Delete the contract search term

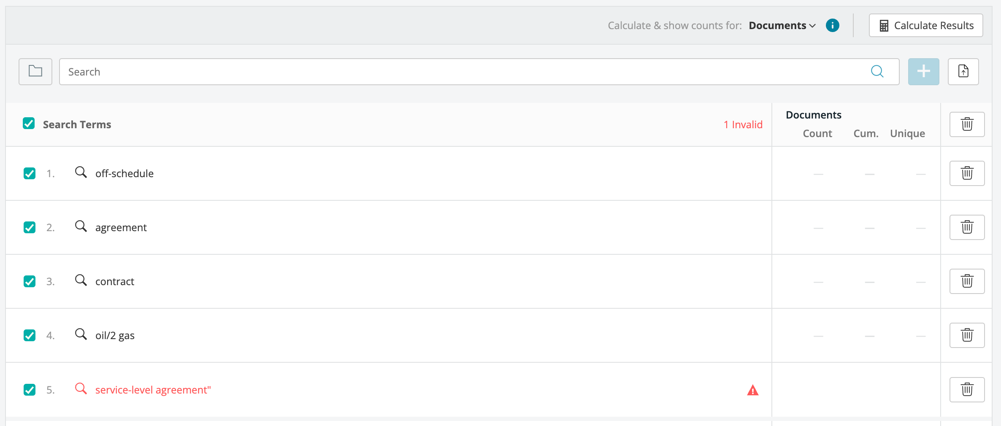967,281
